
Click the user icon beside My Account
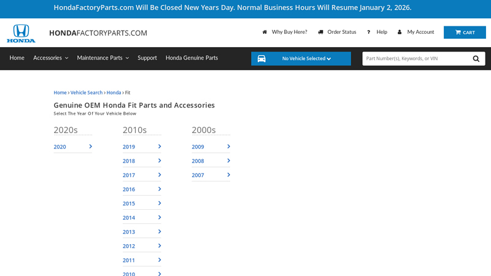pyautogui.click(x=400, y=32)
